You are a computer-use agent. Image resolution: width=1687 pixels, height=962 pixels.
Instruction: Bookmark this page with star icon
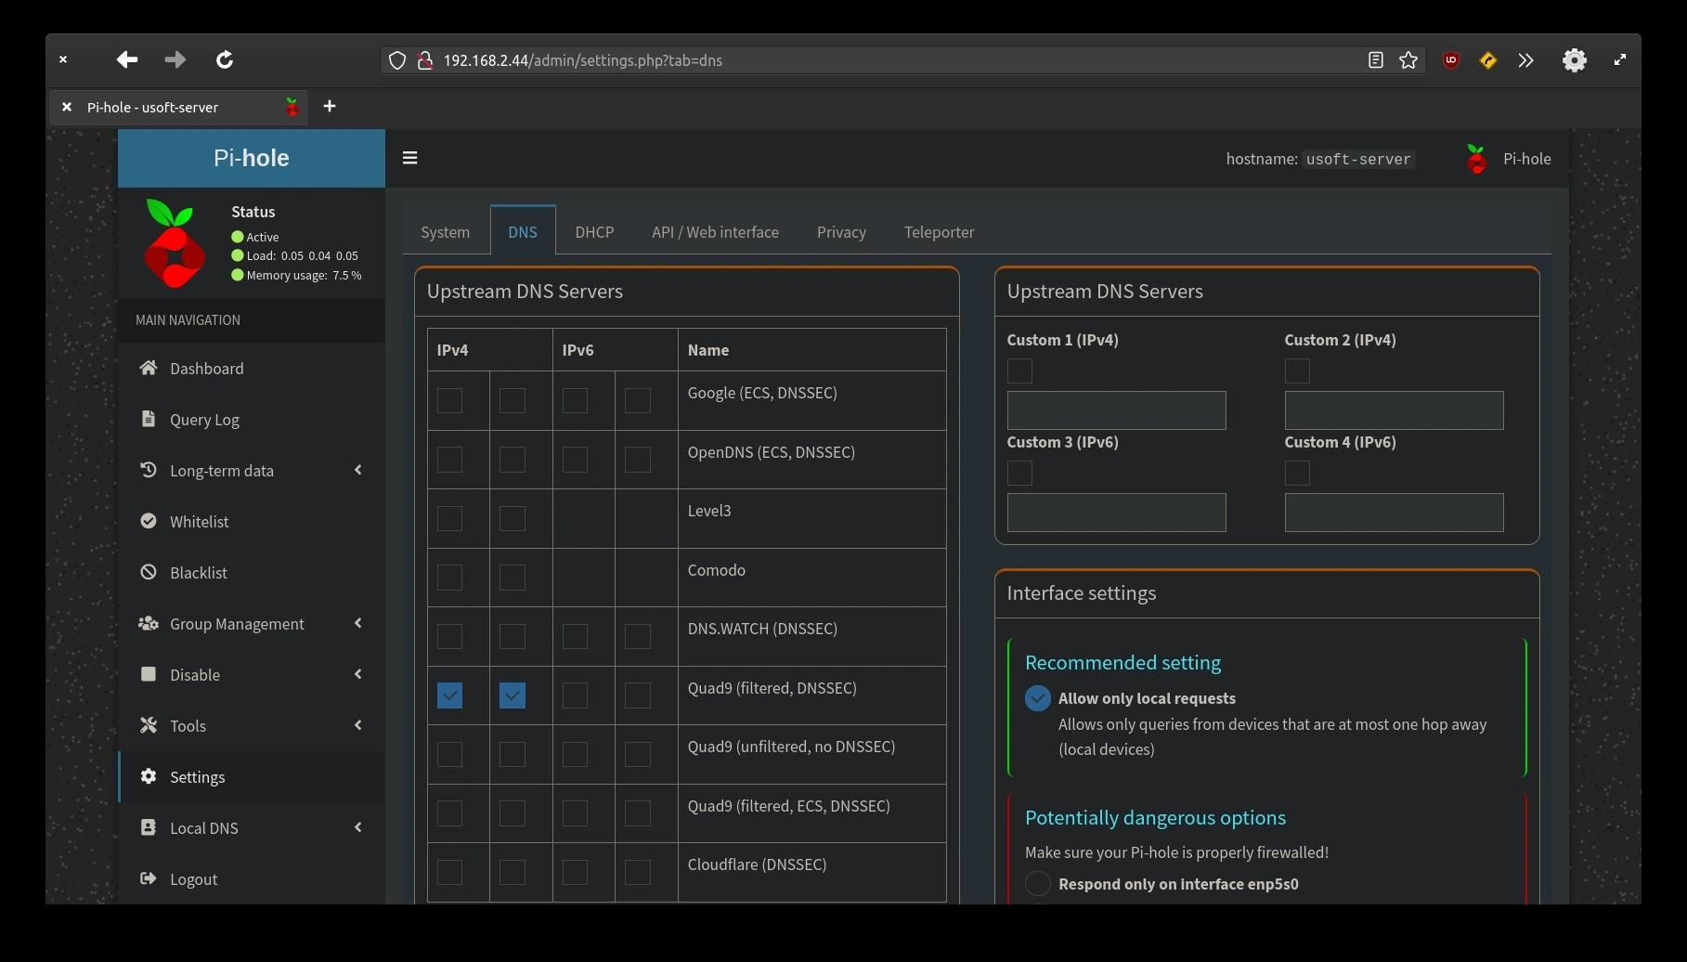pos(1408,60)
